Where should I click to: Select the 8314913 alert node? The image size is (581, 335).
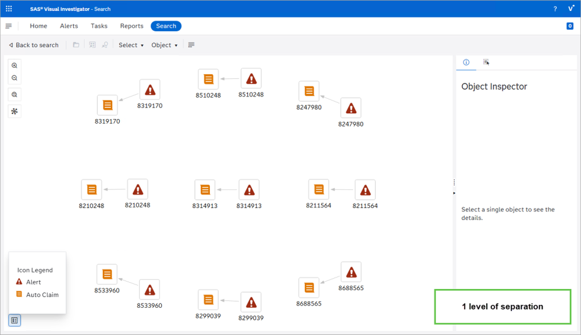click(x=249, y=190)
